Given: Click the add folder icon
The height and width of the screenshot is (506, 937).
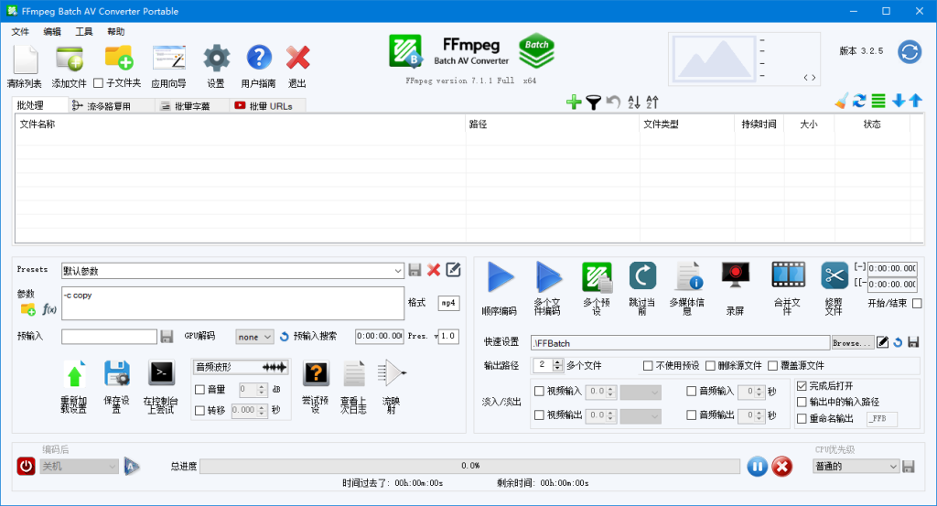Looking at the screenshot, I should coord(118,58).
